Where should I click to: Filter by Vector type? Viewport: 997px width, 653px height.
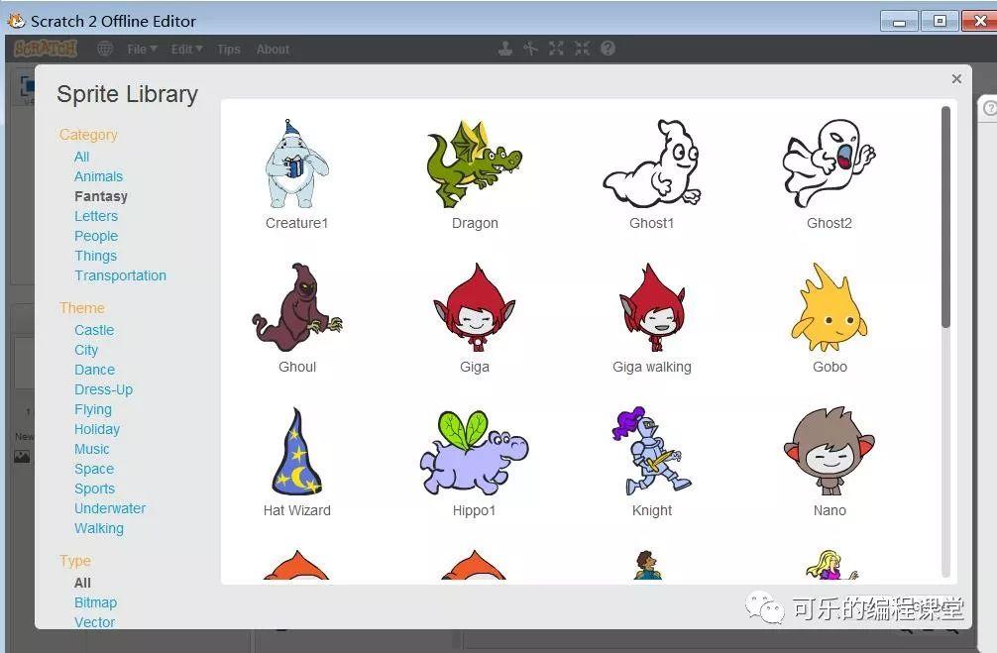(x=95, y=622)
